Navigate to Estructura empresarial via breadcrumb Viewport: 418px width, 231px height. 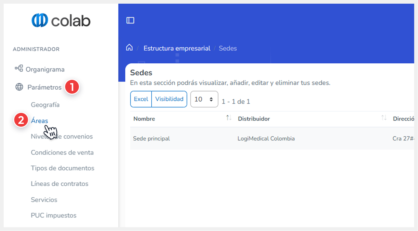(x=177, y=48)
